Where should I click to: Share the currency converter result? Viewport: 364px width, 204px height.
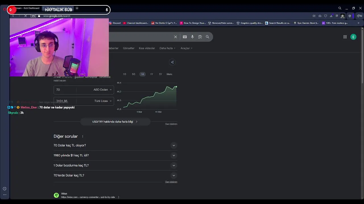(172, 62)
